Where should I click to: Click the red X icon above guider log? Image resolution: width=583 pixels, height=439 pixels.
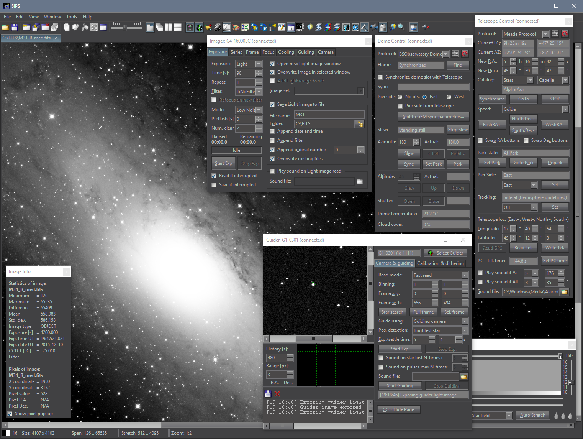tap(277, 394)
